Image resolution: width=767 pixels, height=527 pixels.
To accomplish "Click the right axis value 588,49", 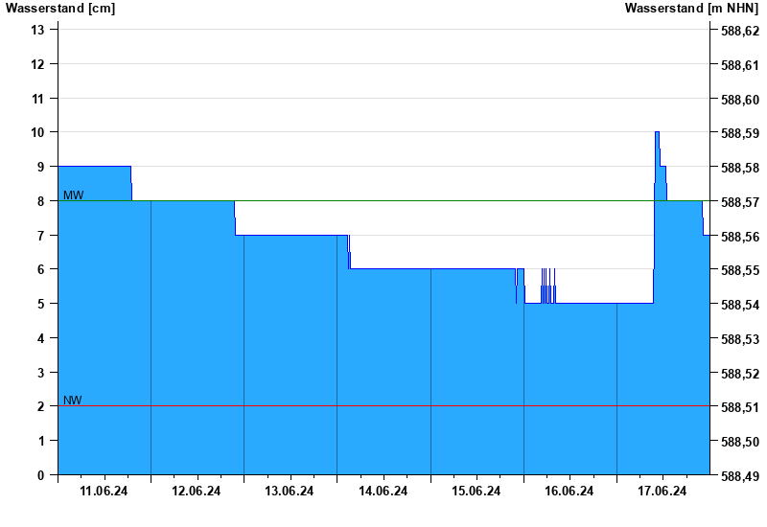I will click(x=740, y=476).
